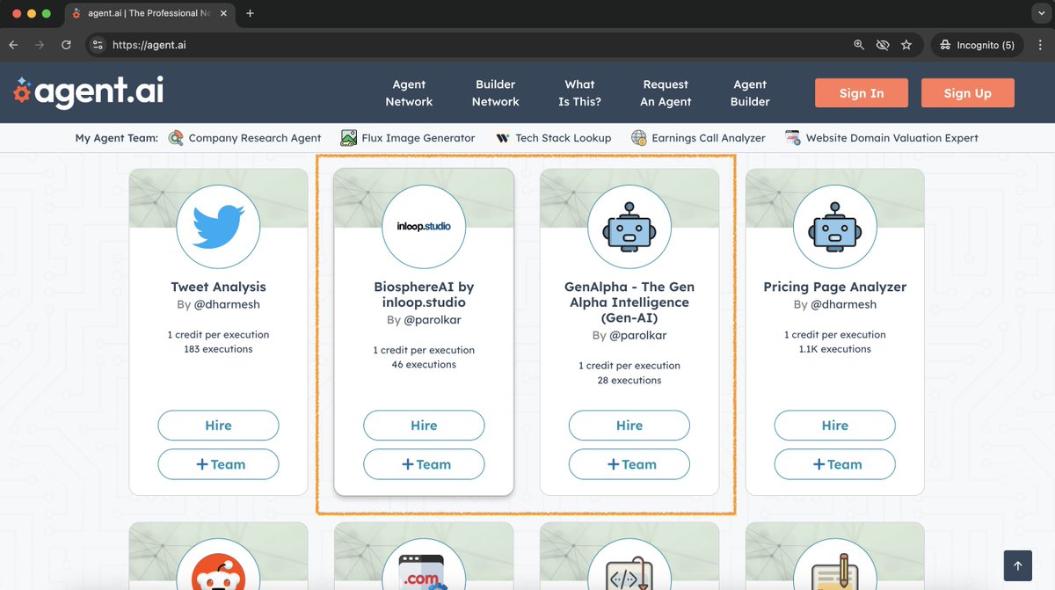Hire the BiosphereAI agent
1055x590 pixels.
tap(424, 426)
